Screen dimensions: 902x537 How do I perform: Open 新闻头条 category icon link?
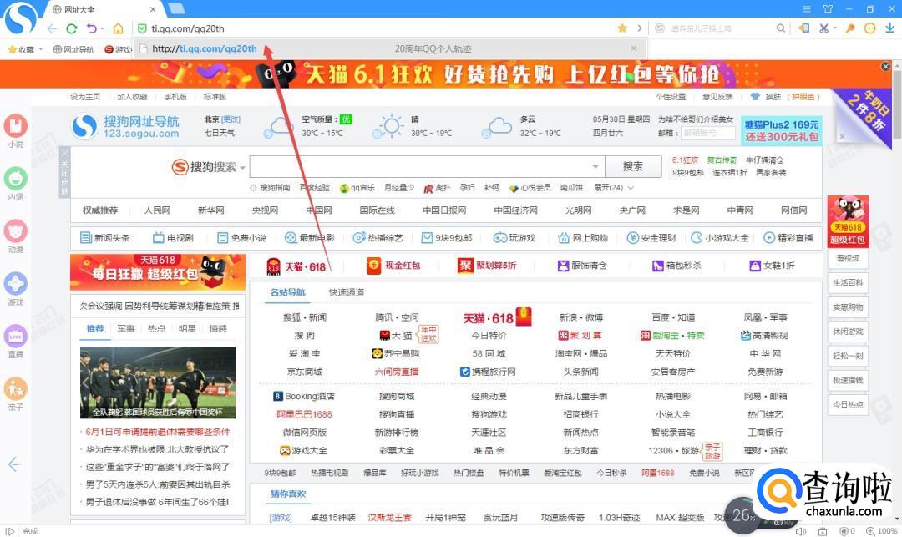[x=104, y=237]
